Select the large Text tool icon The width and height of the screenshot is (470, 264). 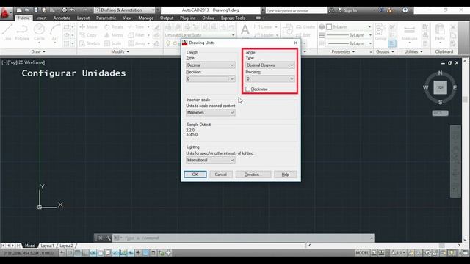(245, 30)
